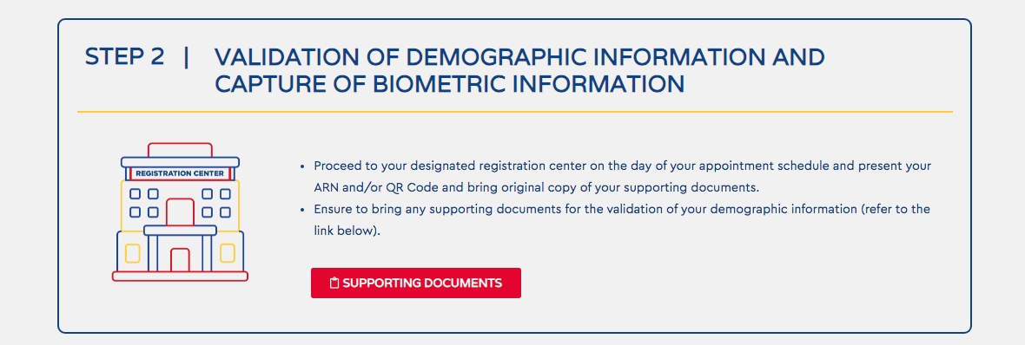Click the upper-right blue windows of the building

pos(216,203)
